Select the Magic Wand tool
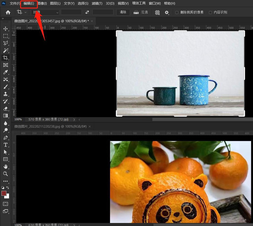The height and width of the screenshot is (226, 253). tap(6, 50)
